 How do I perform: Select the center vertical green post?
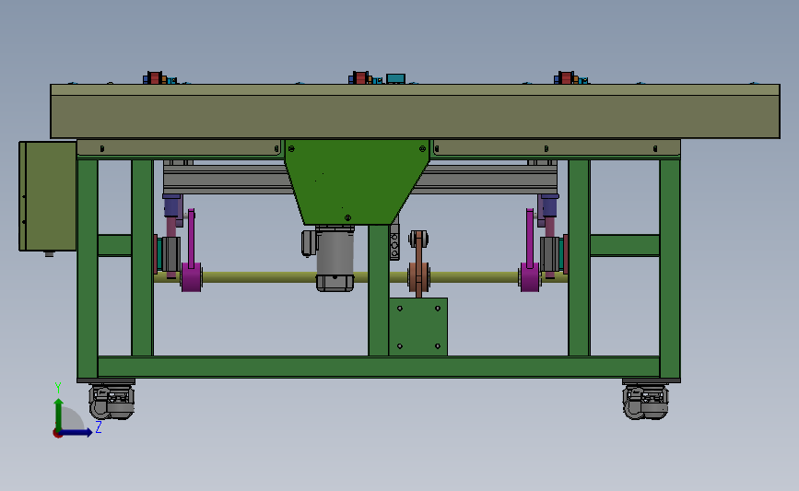(x=379, y=290)
